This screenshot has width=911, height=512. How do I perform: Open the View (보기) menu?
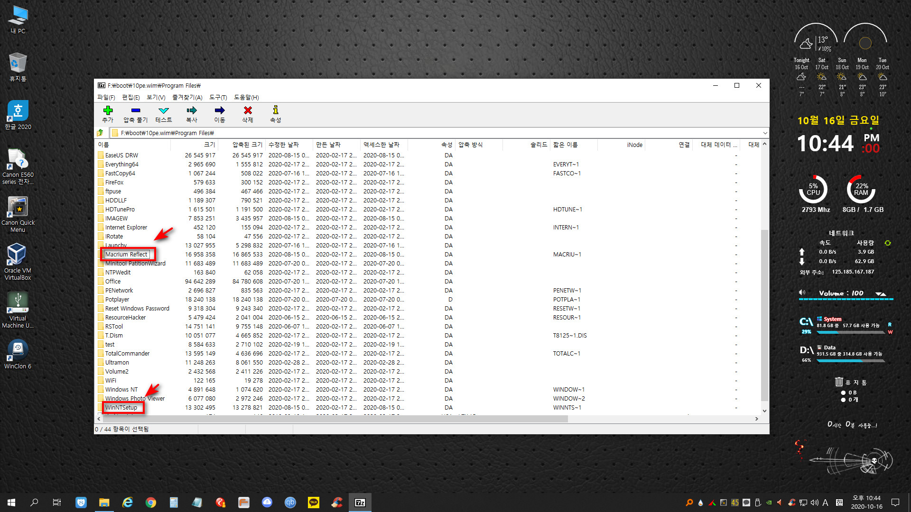pyautogui.click(x=156, y=97)
